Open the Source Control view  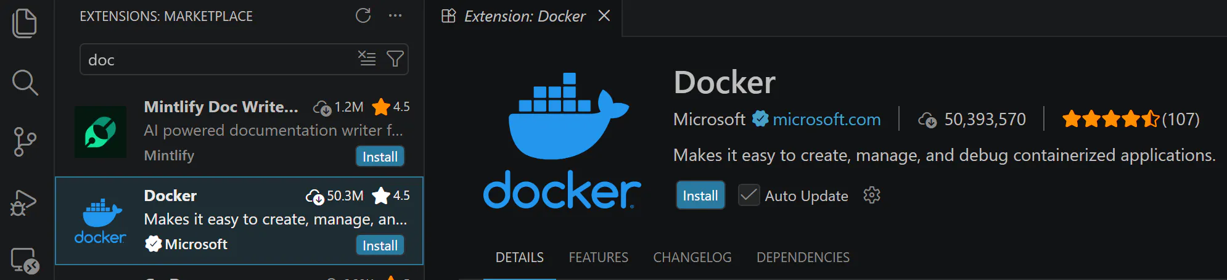tap(25, 142)
